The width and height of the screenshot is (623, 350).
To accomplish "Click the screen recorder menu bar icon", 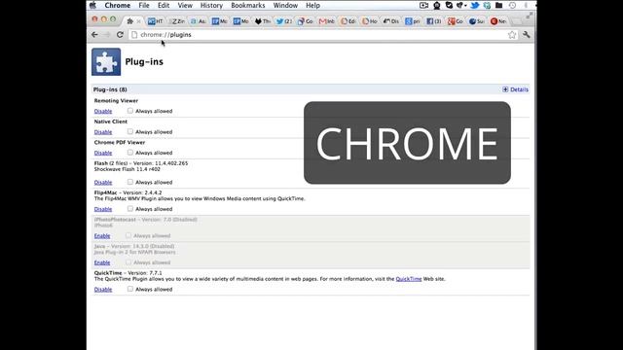I will pyautogui.click(x=424, y=5).
